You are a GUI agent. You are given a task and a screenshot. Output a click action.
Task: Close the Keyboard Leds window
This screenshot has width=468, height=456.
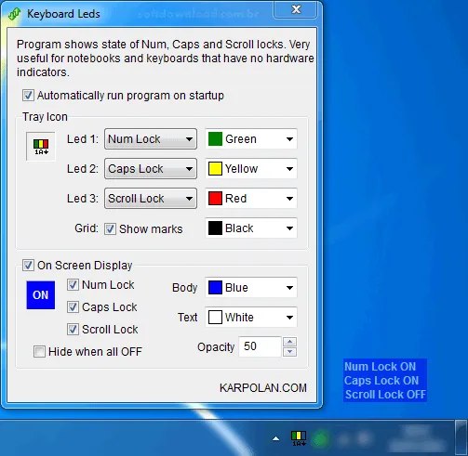(x=295, y=9)
